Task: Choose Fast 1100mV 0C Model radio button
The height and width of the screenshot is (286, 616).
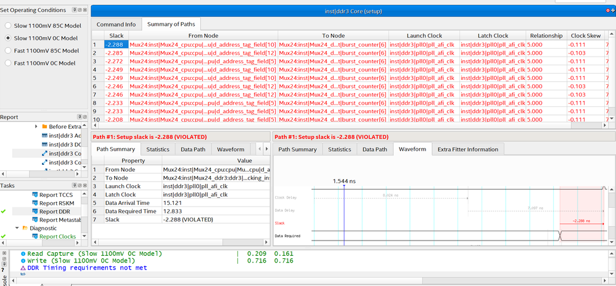Action: 9,63
